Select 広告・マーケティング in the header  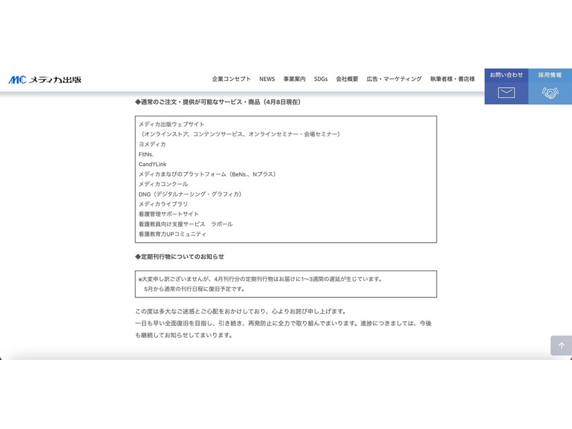pyautogui.click(x=393, y=79)
